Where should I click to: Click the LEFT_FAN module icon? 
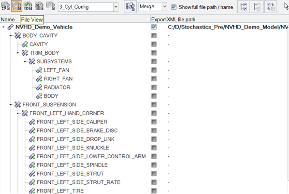39,70
